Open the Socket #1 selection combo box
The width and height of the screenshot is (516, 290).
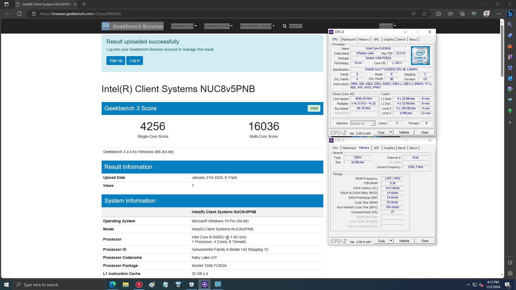point(363,124)
